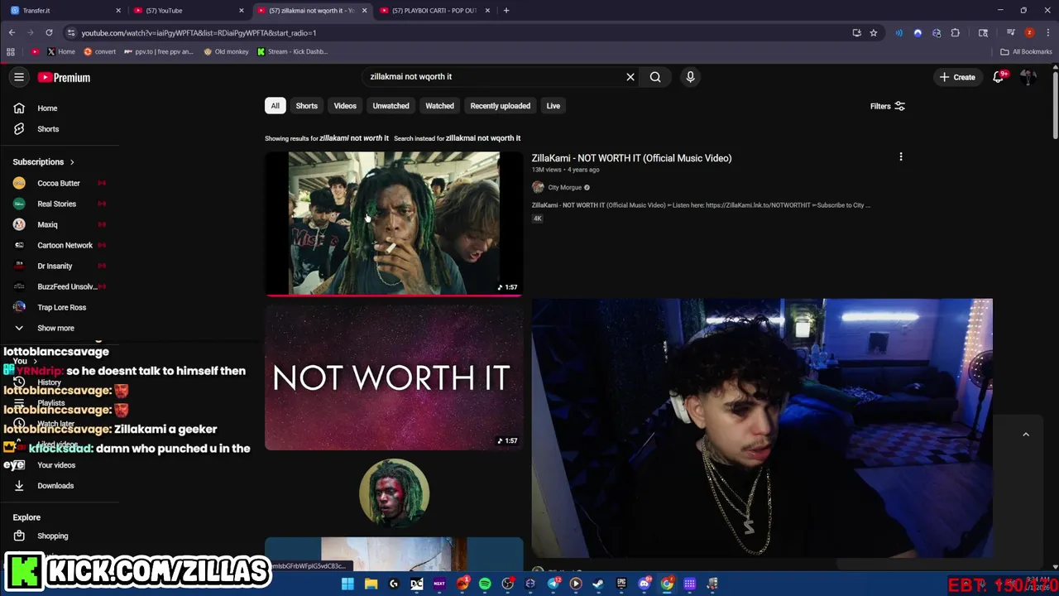Open File Explorer from the taskbar
Viewport: 1059px width, 596px height.
point(371,584)
